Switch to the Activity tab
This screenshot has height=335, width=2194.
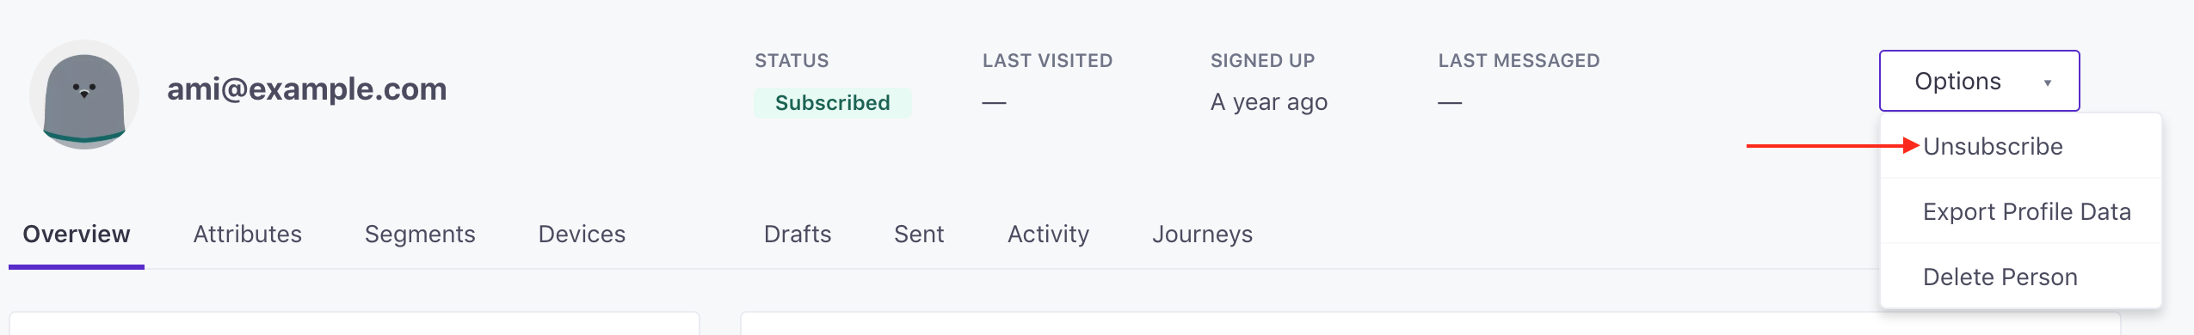[1048, 234]
